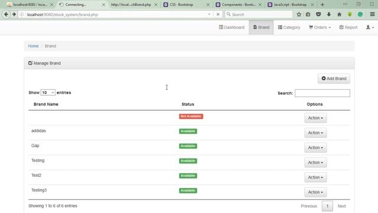Open the user account menu icon
Screen dimensions: 378x213
click(x=370, y=27)
